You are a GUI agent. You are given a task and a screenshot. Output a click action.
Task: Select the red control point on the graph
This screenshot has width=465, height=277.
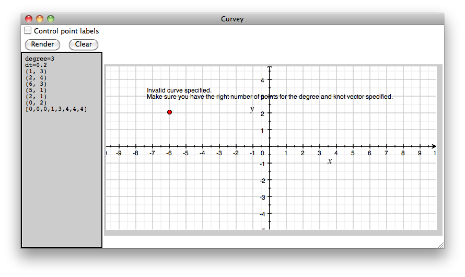click(x=169, y=112)
